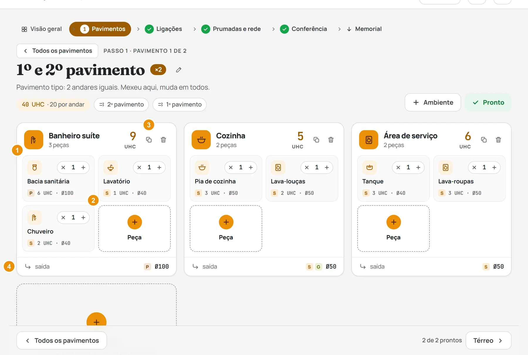Delete the Cozinha room
The image size is (528, 355).
[x=331, y=140]
